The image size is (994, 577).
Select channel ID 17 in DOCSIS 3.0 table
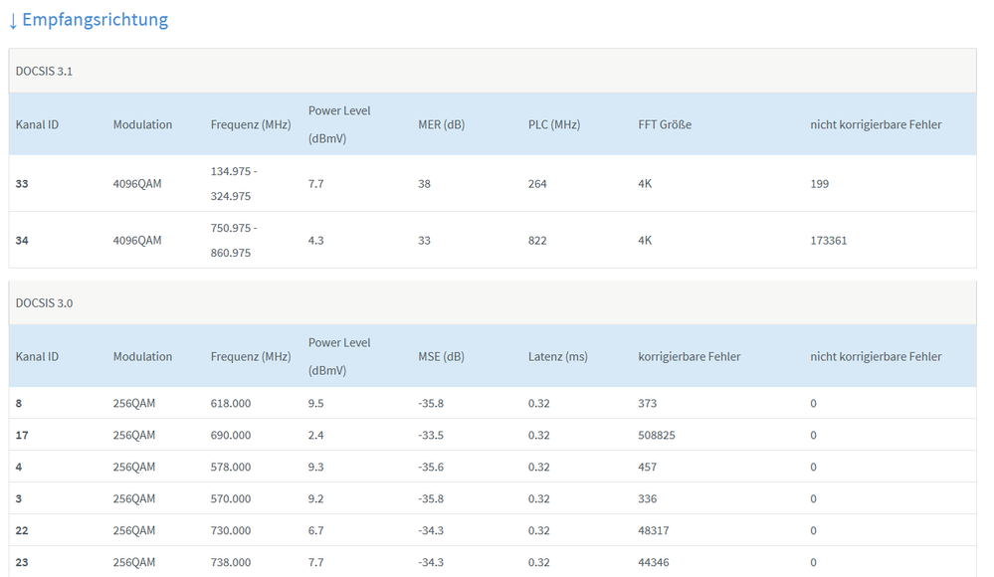pos(22,435)
